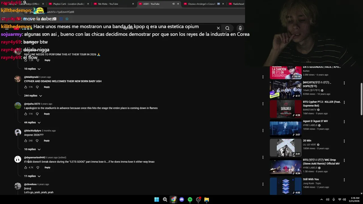Open options menu for @dayannarios9442 comment

[263, 157]
